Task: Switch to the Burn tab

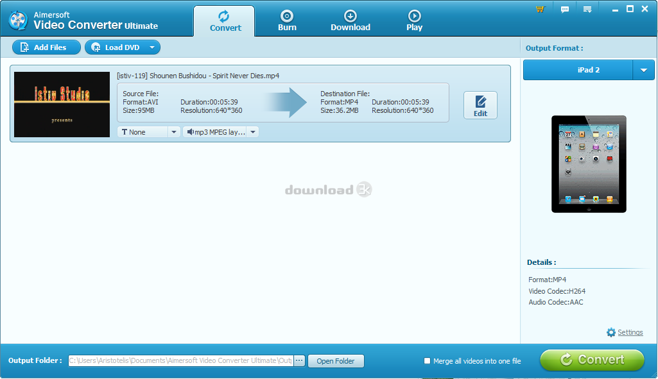Action: point(287,21)
